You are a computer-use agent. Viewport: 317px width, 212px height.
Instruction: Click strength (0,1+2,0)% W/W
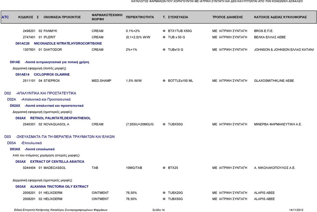[x=138, y=37]
